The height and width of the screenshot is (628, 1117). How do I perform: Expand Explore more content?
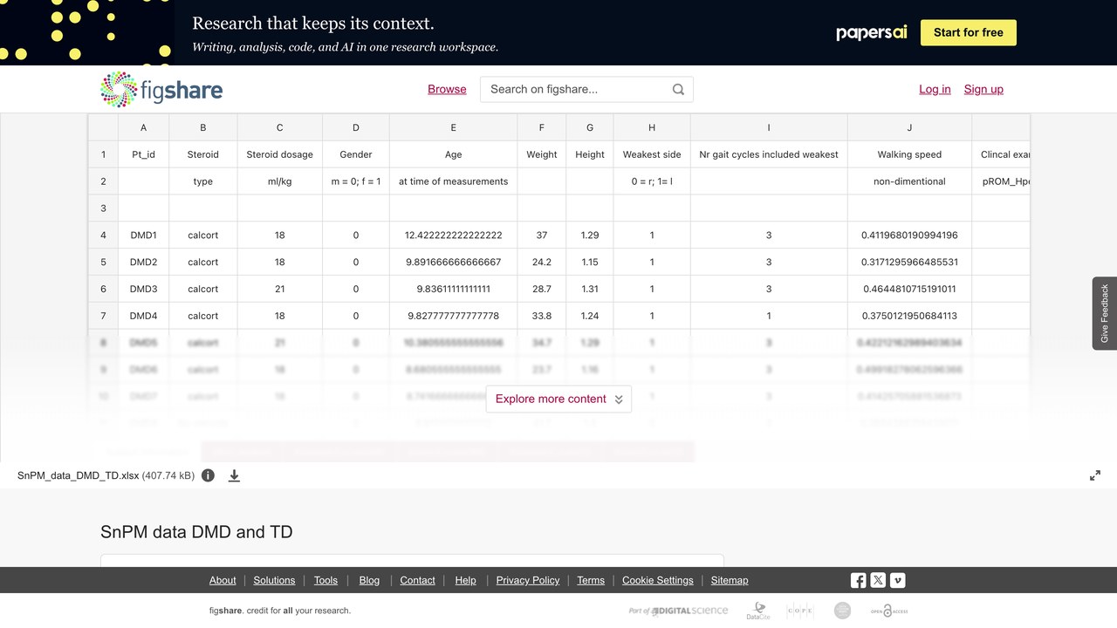pyautogui.click(x=558, y=399)
